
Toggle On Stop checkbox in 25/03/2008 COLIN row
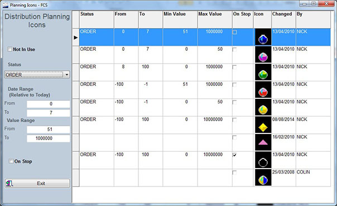pyautogui.click(x=235, y=173)
